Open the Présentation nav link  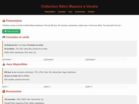tap(50, 12)
